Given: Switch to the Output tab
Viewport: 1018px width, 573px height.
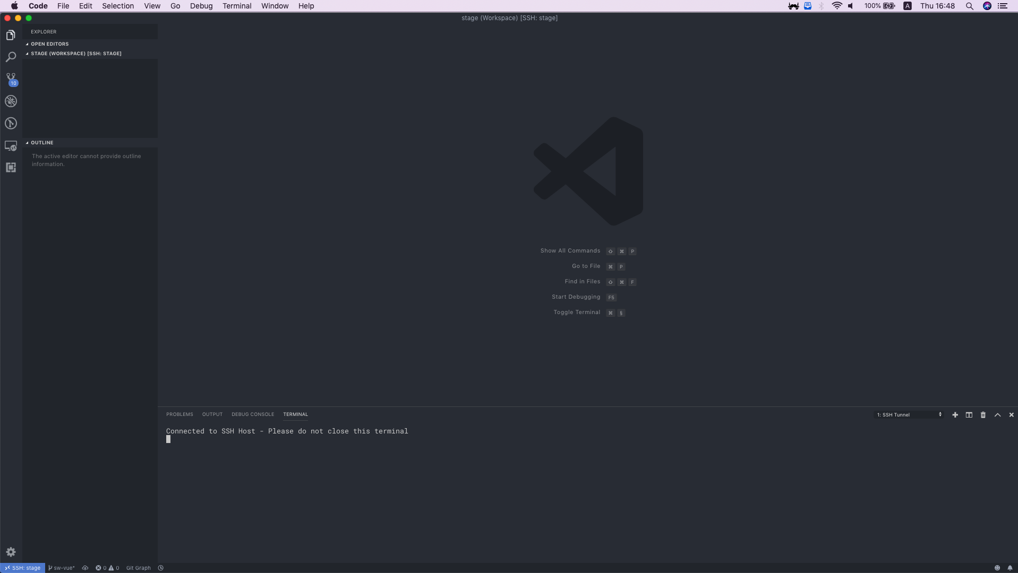Looking at the screenshot, I should pyautogui.click(x=212, y=414).
